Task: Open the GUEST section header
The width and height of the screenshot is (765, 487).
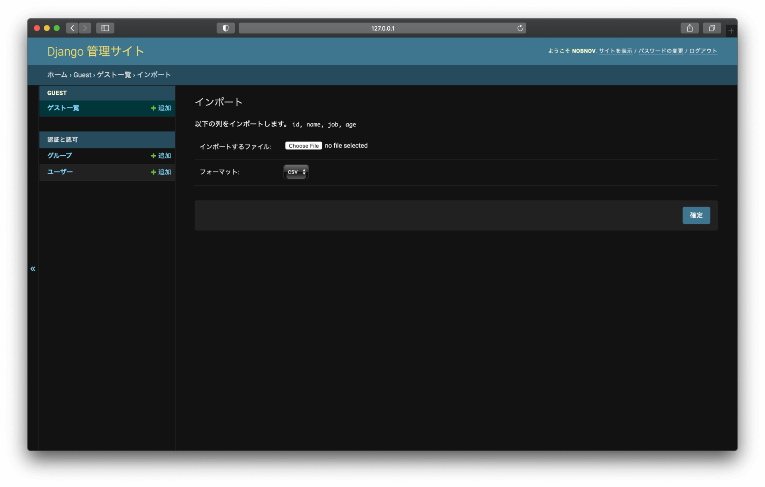Action: [x=57, y=93]
